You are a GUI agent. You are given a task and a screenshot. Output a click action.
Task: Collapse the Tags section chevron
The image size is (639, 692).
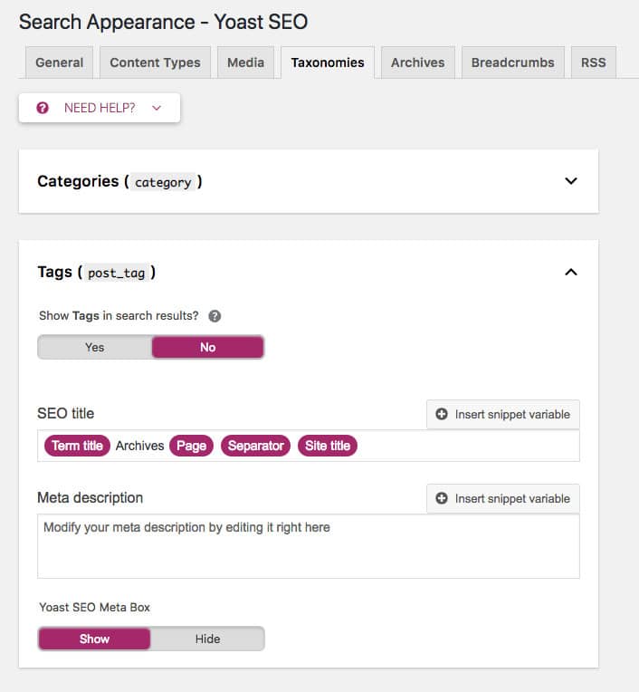pos(571,272)
